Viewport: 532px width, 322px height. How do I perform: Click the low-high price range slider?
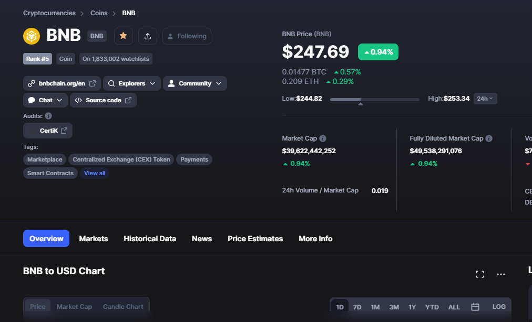point(375,100)
